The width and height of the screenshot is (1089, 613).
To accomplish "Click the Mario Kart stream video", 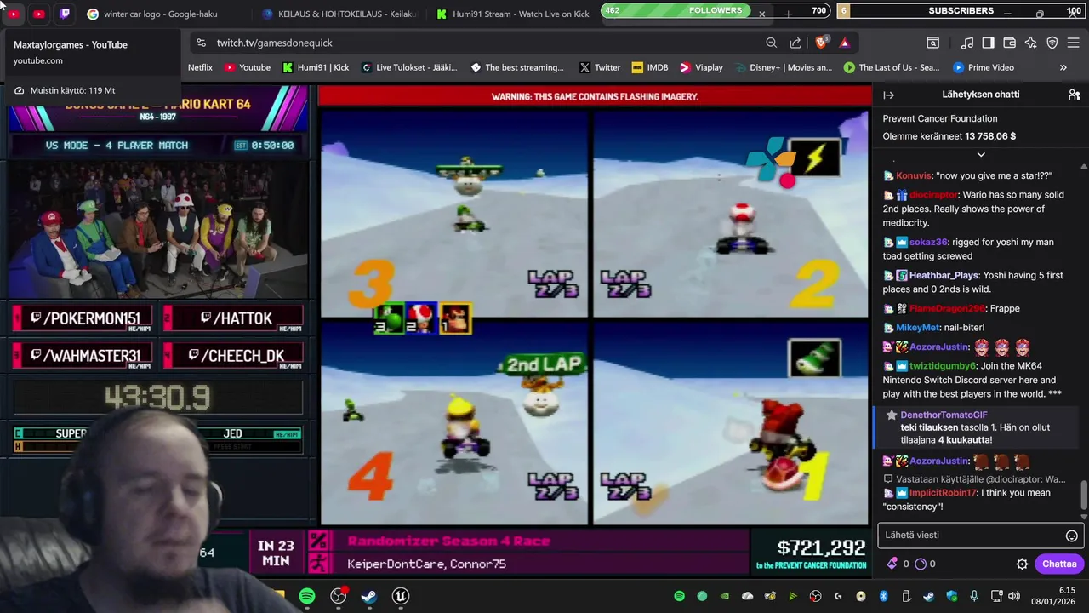I will [x=594, y=317].
